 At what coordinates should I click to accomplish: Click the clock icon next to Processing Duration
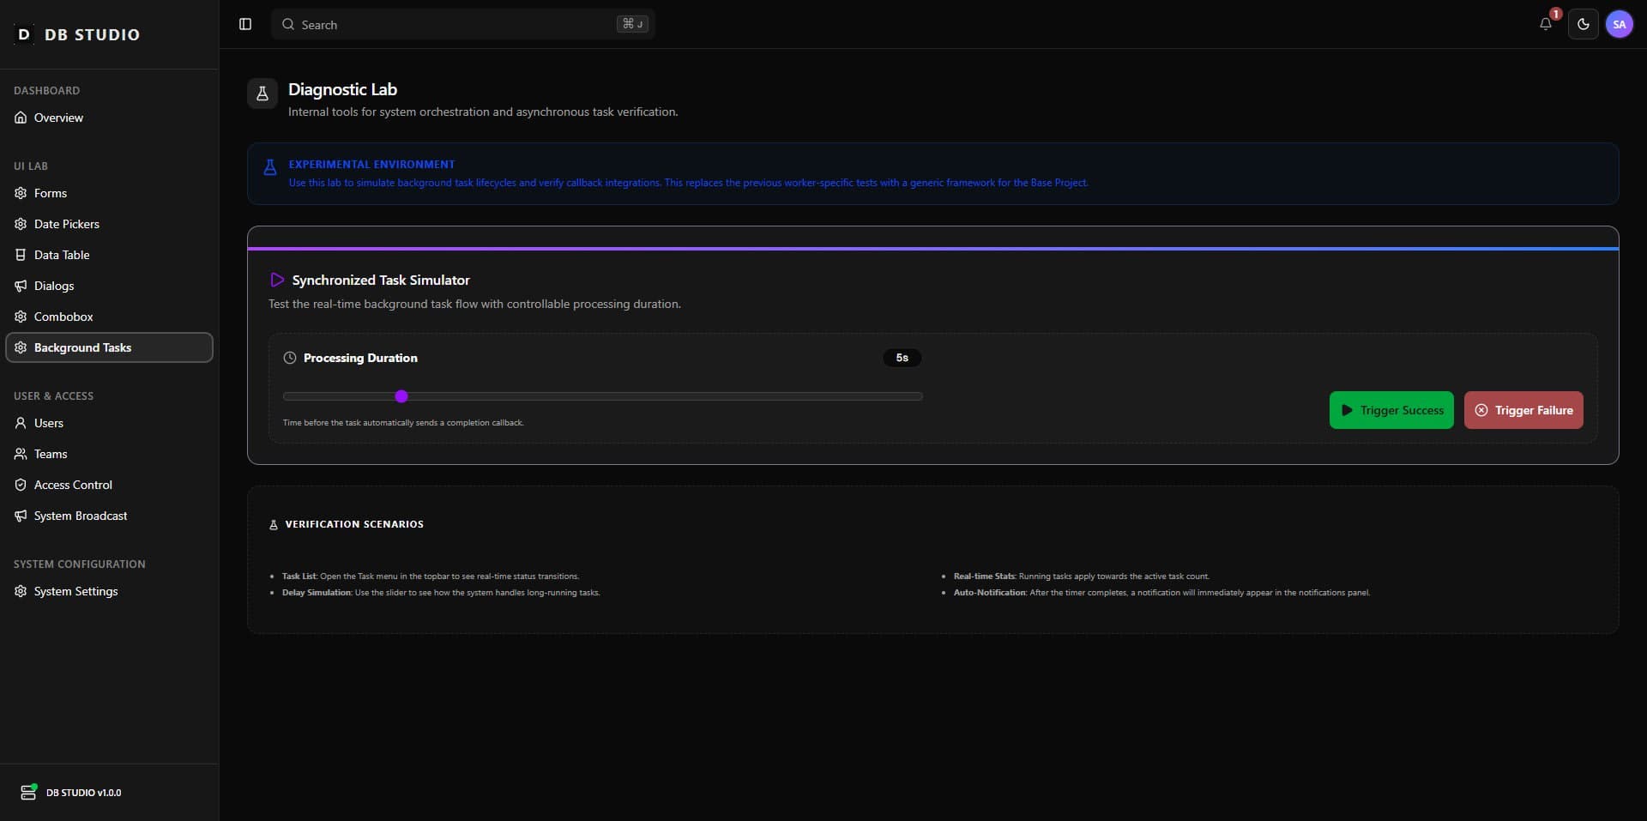tap(290, 358)
